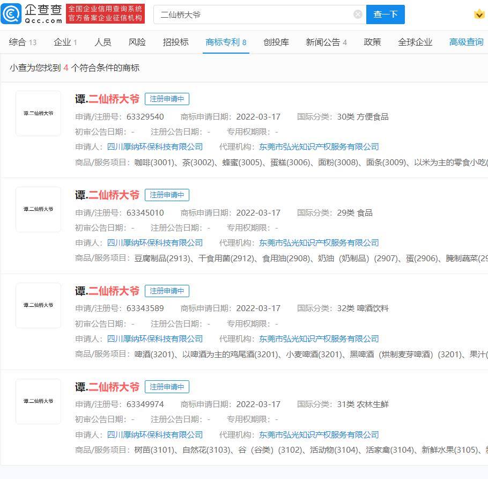Click goods list starting with 豆腐制品(2913)
The image size is (488, 479).
click(311, 259)
